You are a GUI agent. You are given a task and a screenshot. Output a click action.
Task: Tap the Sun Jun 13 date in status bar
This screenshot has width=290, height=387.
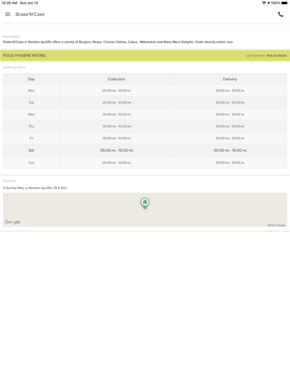pyautogui.click(x=29, y=3)
